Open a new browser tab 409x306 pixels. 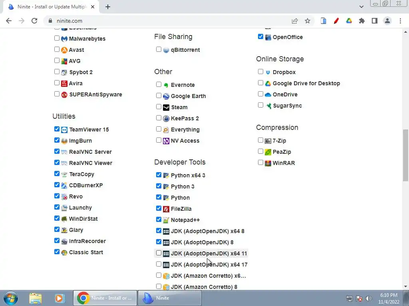click(108, 7)
